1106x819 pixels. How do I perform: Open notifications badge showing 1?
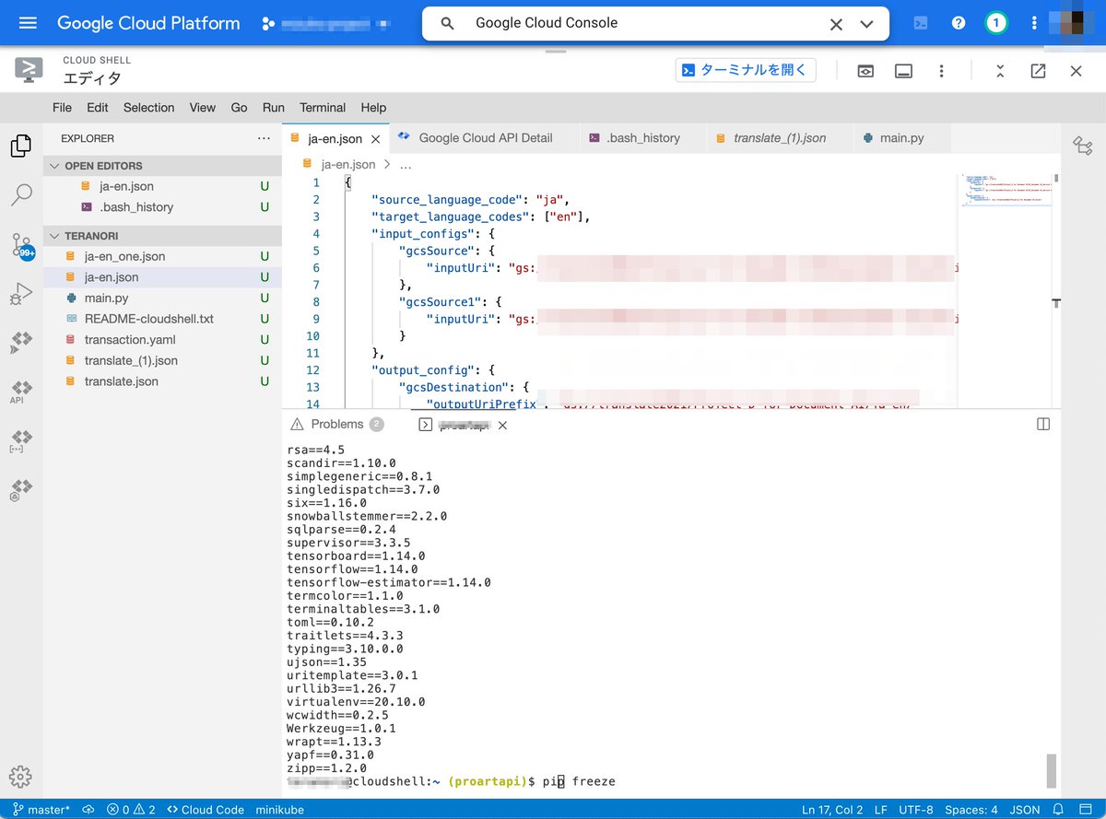click(995, 23)
